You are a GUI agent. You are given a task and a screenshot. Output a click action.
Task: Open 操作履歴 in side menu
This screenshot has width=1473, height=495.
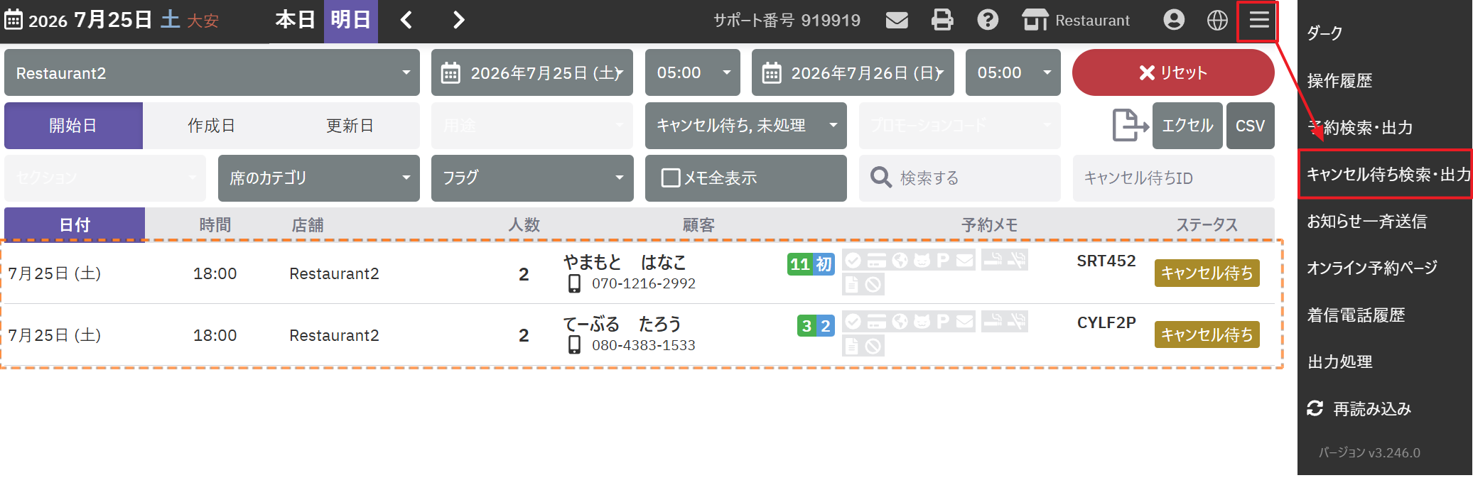[1340, 80]
